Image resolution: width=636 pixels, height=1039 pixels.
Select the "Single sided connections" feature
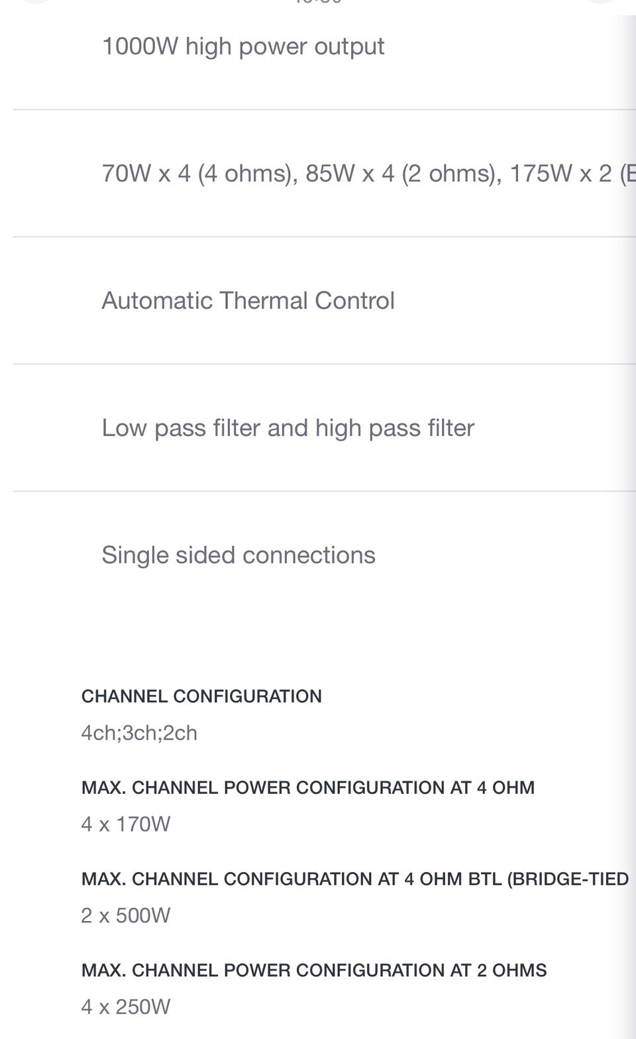coord(238,555)
